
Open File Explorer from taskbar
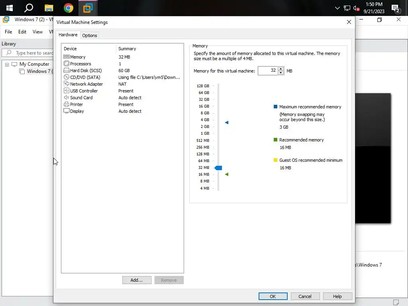click(x=49, y=8)
